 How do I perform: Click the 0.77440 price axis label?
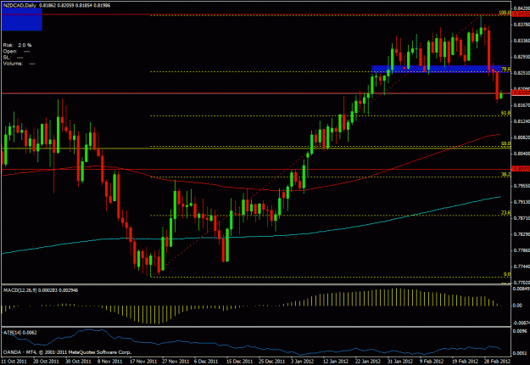522,267
